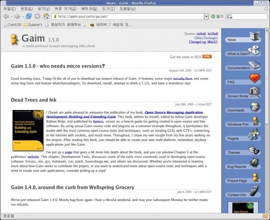Click the RSS feed icon in status bar
Viewport: 270px width, 220px height.
click(265, 215)
